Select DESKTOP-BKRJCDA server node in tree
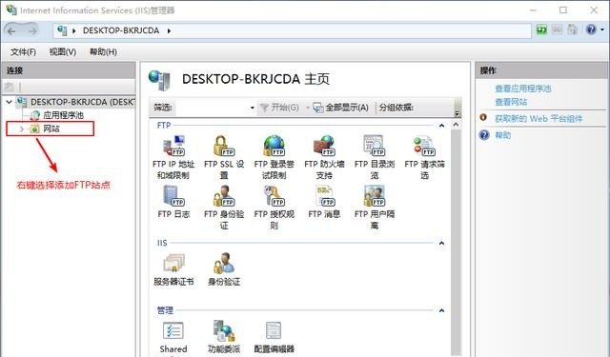The height and width of the screenshot is (357, 610). pos(83,102)
